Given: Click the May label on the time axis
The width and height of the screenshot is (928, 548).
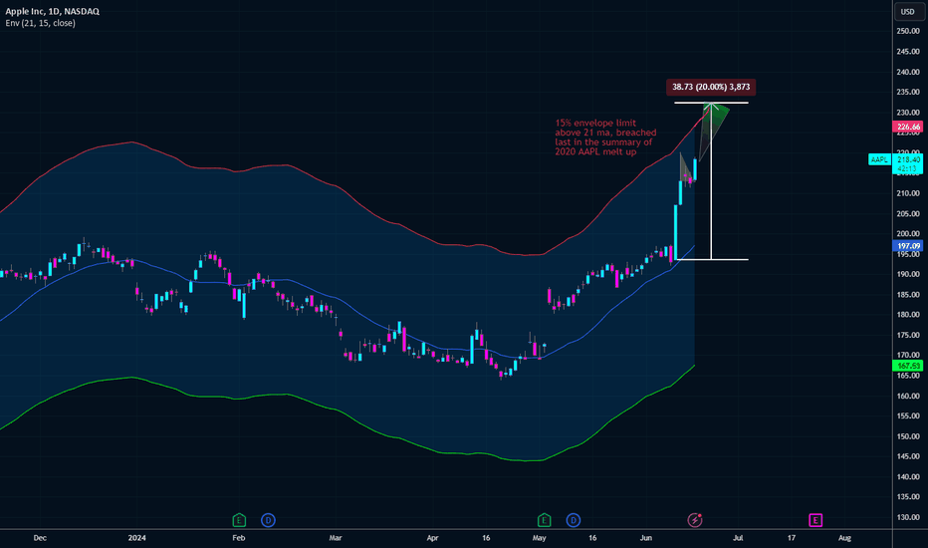Looking at the screenshot, I should point(539,538).
